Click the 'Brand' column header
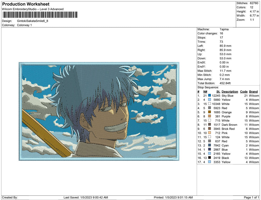Screen dimensions: 261x200 (x=253, y=92)
